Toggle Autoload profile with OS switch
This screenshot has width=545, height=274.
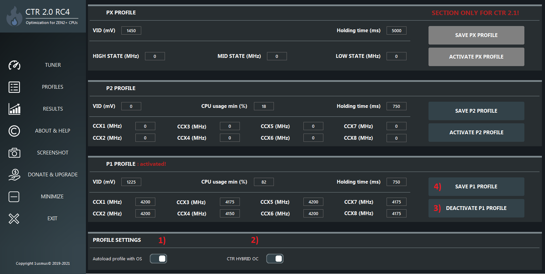click(158, 259)
